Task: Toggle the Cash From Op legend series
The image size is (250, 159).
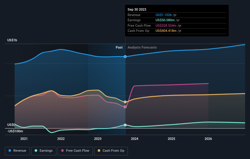Action: coord(111,151)
